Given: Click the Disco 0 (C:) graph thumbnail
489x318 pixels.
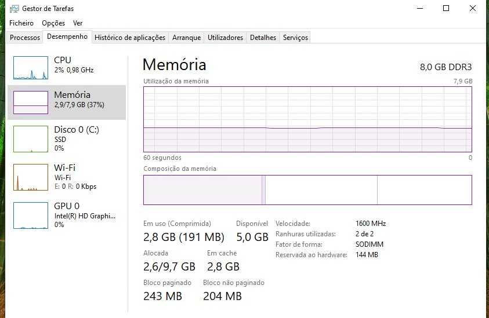Looking at the screenshot, I should pos(31,139).
